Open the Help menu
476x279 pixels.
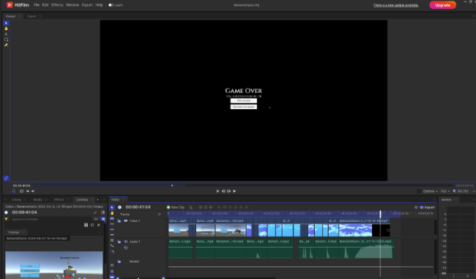click(x=100, y=5)
